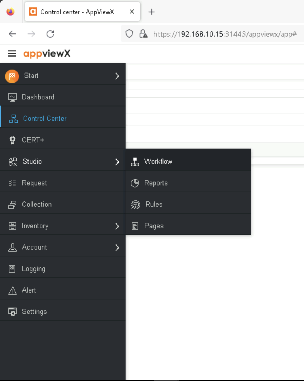
Task: Select Pages from the Studio submenu
Action: tap(154, 226)
